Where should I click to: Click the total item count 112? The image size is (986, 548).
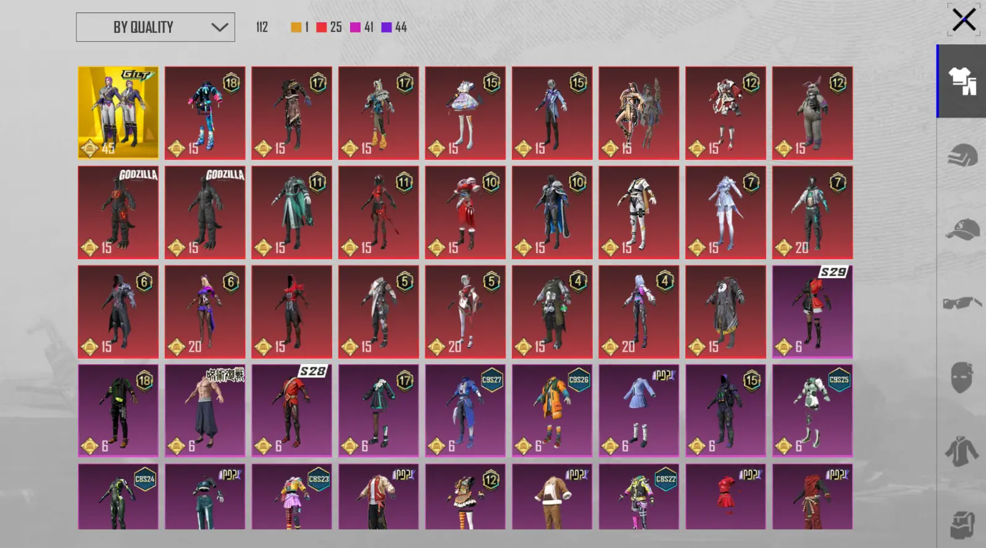coord(262,27)
